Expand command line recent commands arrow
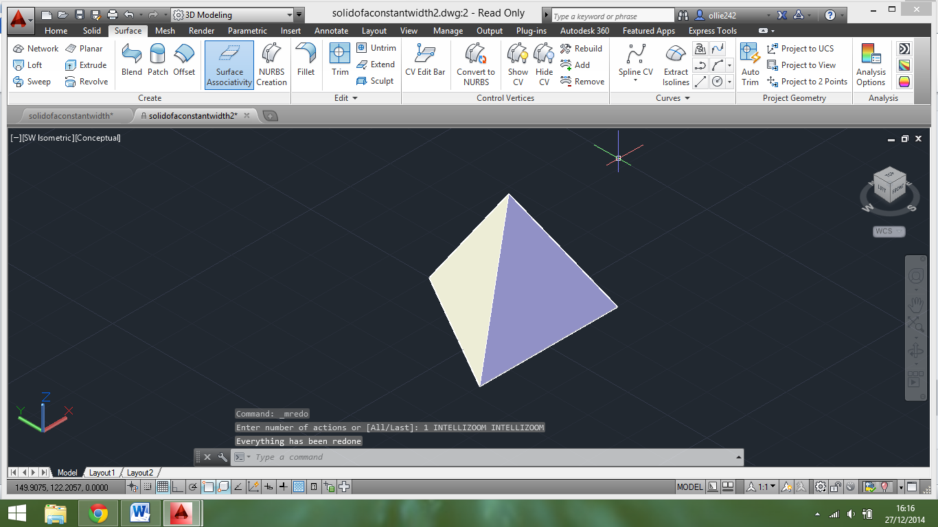938x527 pixels. (x=739, y=457)
